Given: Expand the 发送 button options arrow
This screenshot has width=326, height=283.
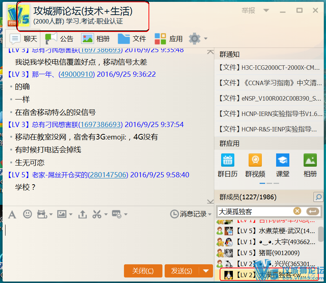Looking at the screenshot, I should [206, 271].
